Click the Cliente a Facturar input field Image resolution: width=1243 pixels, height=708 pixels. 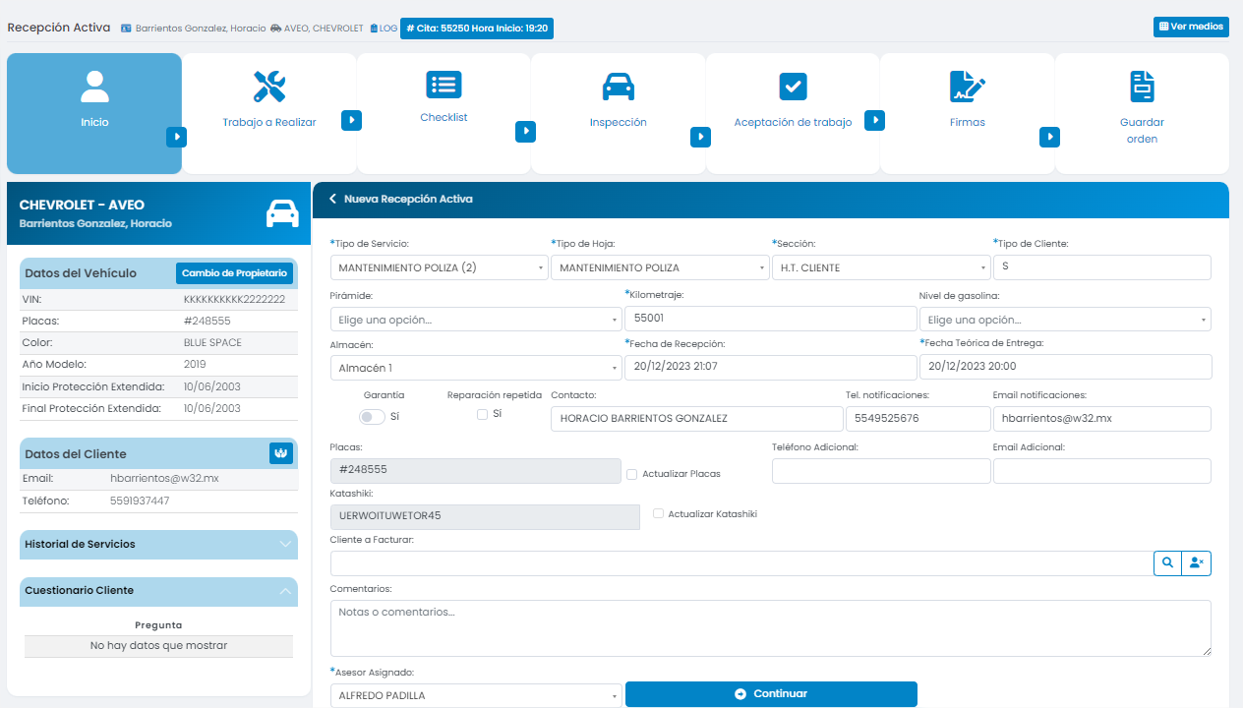point(741,563)
